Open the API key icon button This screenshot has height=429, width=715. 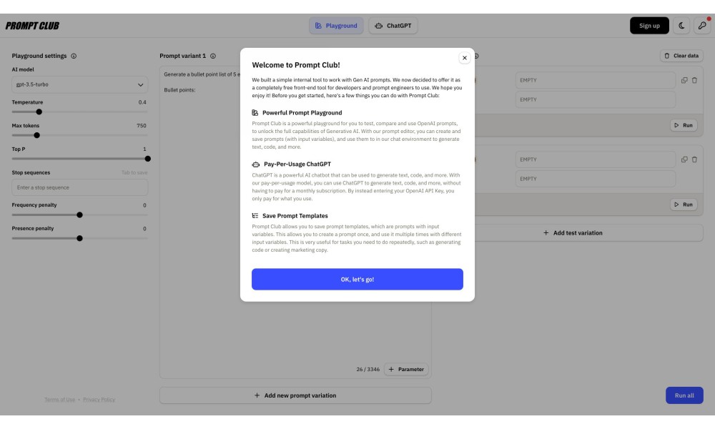point(702,26)
